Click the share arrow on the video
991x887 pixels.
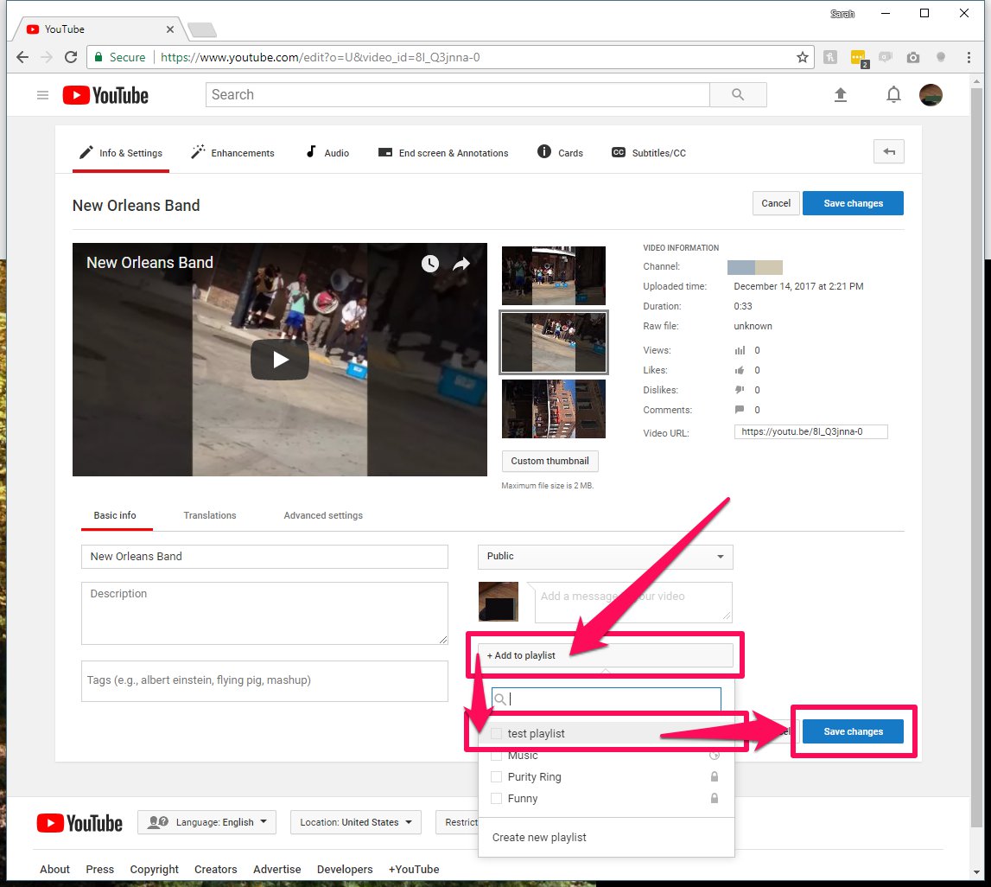point(462,264)
